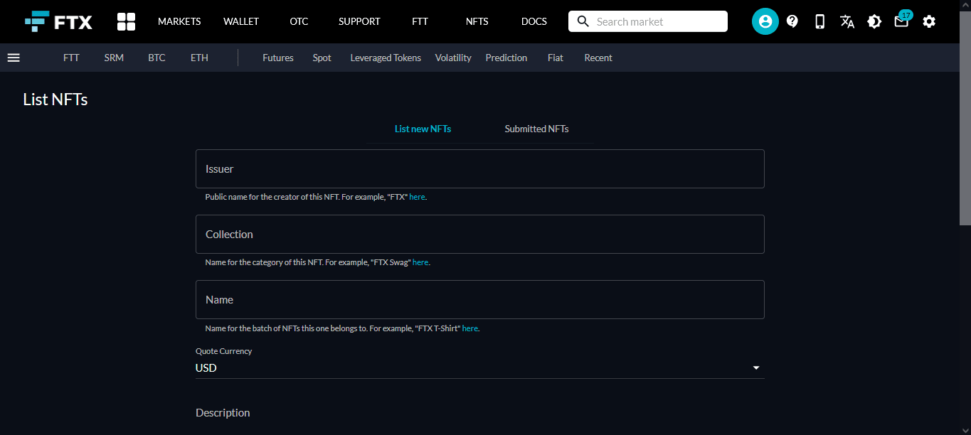Open the hamburger side menu
This screenshot has width=971, height=435.
14,58
